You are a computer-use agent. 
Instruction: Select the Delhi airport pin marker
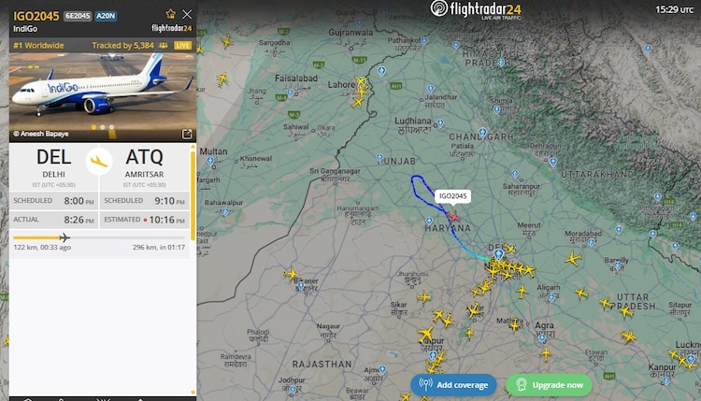click(x=498, y=254)
